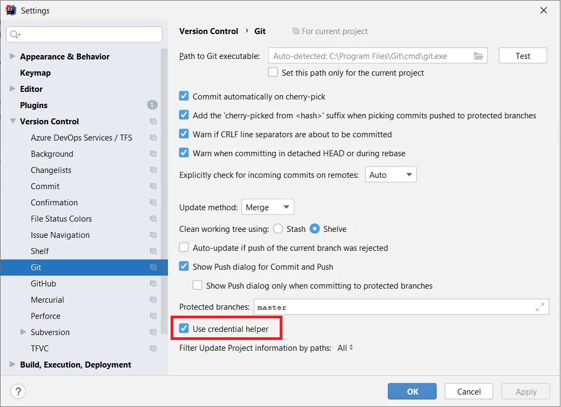Click the help question mark icon
The image size is (561, 407).
tap(18, 391)
